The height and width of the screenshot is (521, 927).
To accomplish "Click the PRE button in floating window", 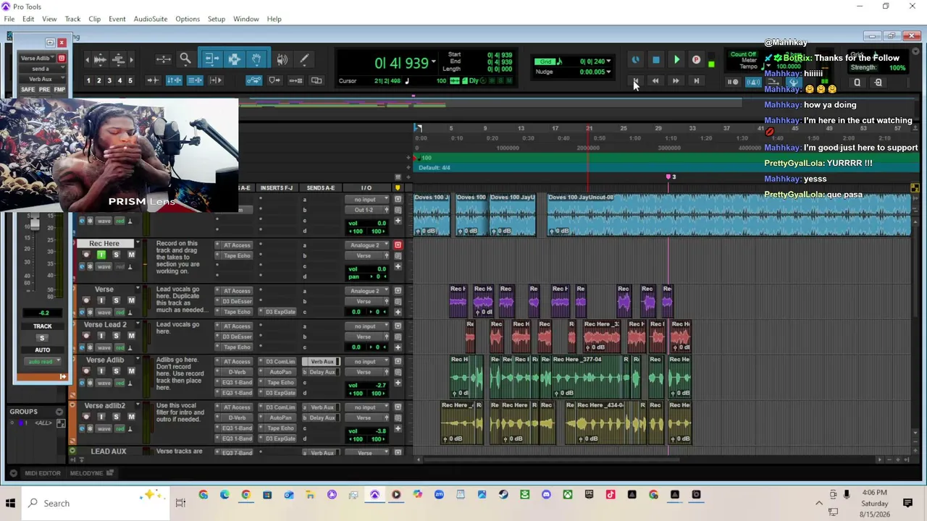I will [44, 90].
